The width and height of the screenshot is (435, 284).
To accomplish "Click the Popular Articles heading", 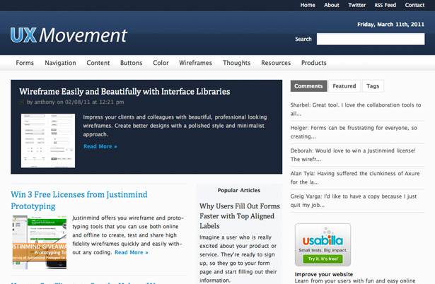I will pos(239,190).
